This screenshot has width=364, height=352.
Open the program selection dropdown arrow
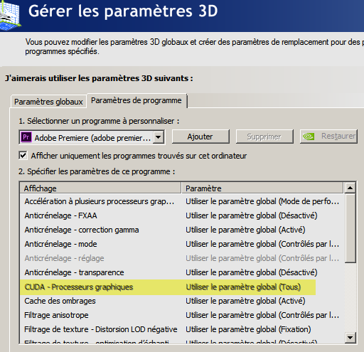pos(158,137)
